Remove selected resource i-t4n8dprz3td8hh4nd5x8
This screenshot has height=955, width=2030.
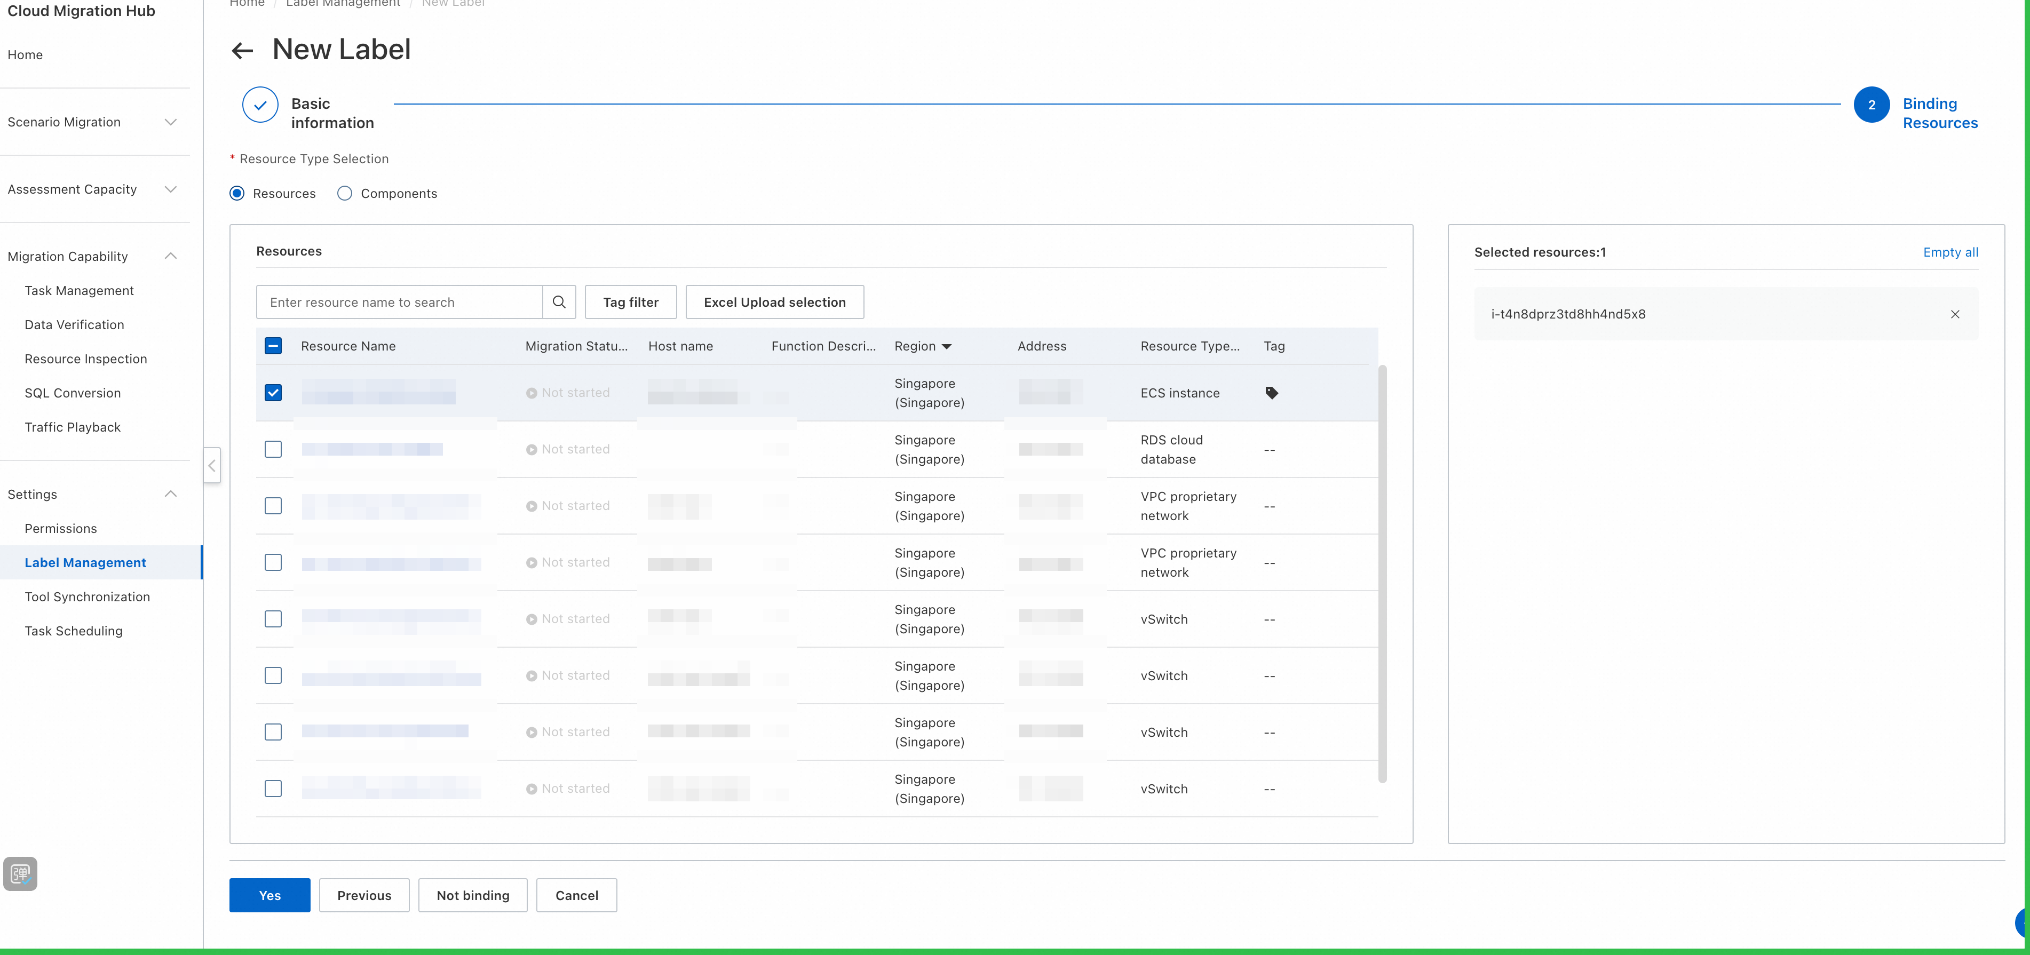pos(1954,314)
